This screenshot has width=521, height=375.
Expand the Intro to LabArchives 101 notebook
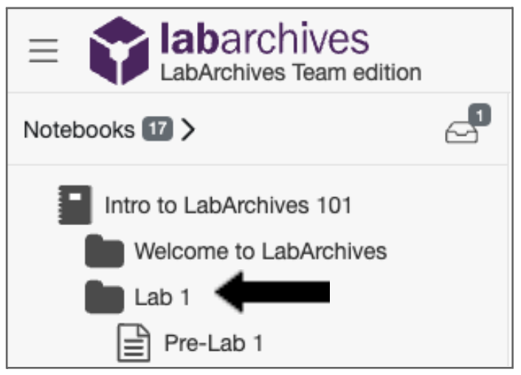pos(228,204)
